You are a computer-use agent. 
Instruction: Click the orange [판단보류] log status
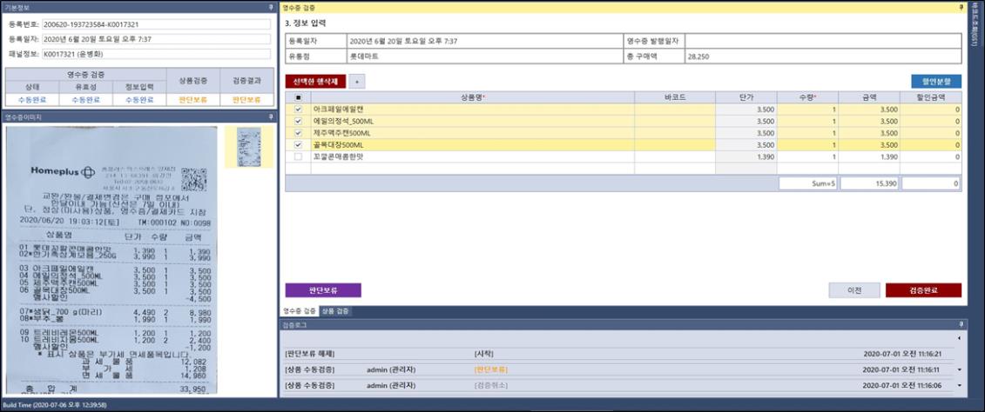coord(490,369)
